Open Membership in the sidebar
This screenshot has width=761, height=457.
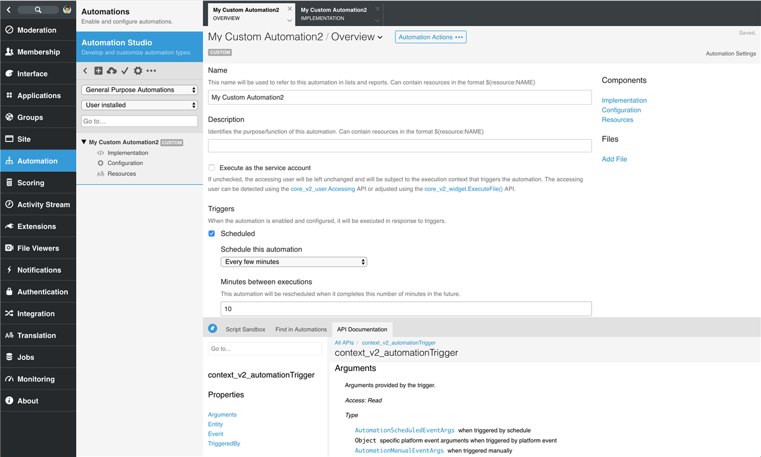point(38,52)
